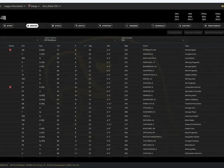Open the Select Positions dropdown
The width and height of the screenshot is (224, 168).
(80, 40)
